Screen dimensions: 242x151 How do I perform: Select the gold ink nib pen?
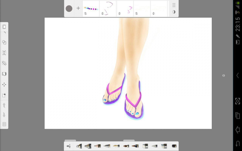116,146
